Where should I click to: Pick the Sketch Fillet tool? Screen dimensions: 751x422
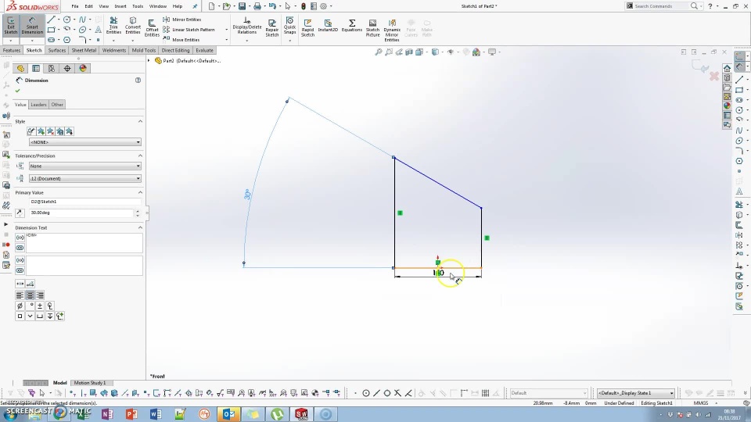point(82,40)
